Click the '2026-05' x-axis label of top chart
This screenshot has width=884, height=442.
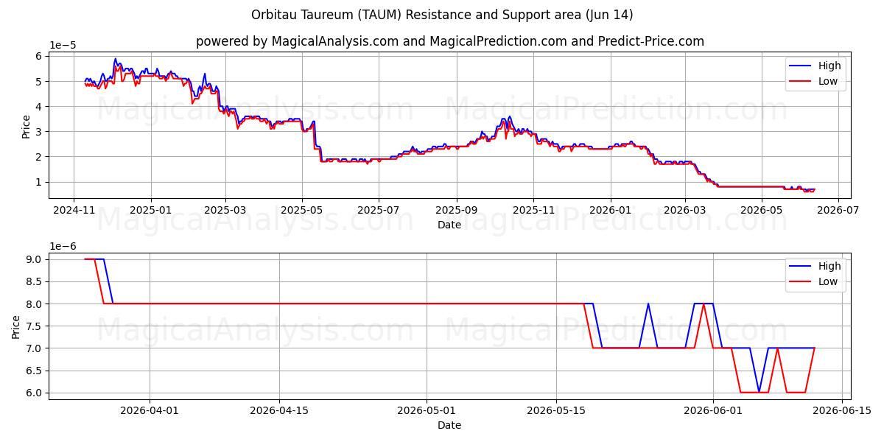pyautogui.click(x=762, y=210)
